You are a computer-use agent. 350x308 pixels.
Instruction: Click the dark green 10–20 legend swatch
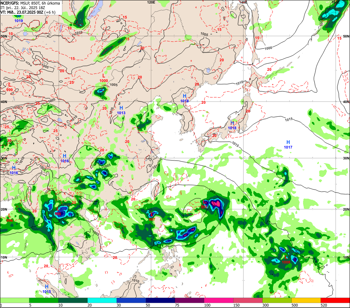pyautogui.click(x=73, y=300)
